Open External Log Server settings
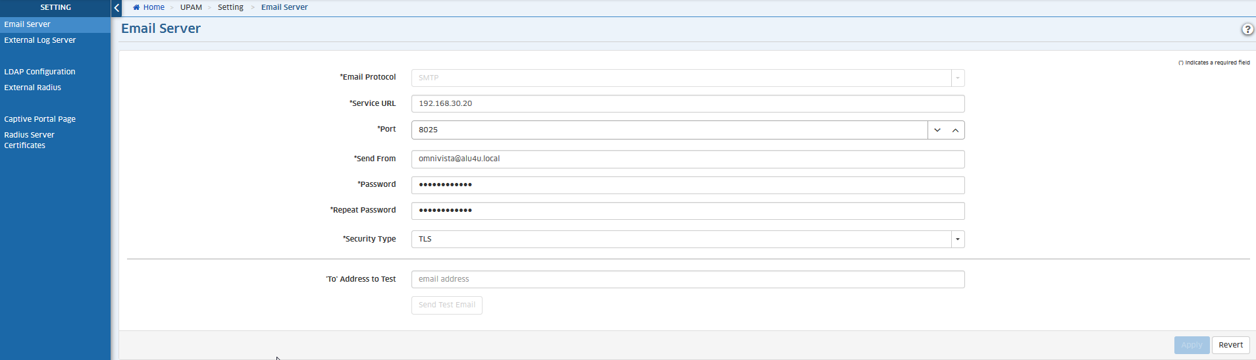 40,40
